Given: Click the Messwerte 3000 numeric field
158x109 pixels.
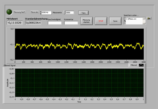Looking at the screenshot, I should coord(70,12).
